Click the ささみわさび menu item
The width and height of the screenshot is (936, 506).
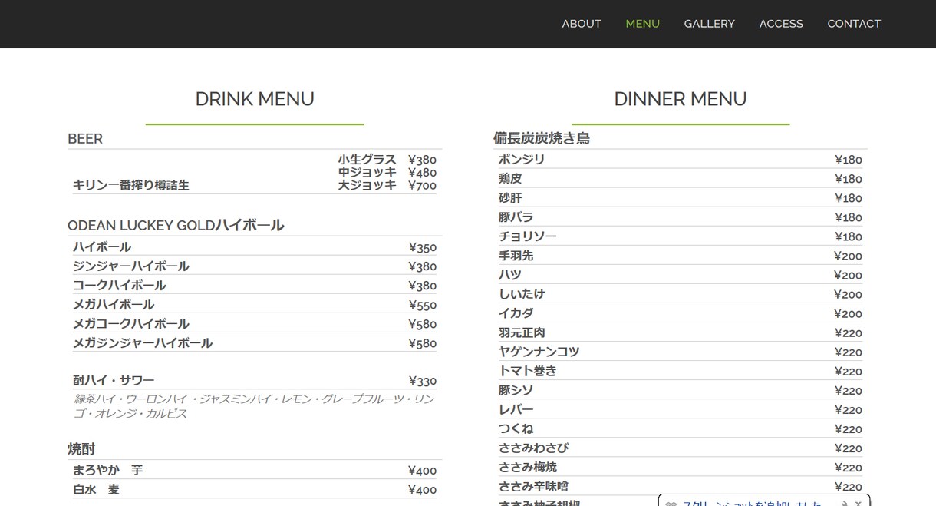coord(534,448)
